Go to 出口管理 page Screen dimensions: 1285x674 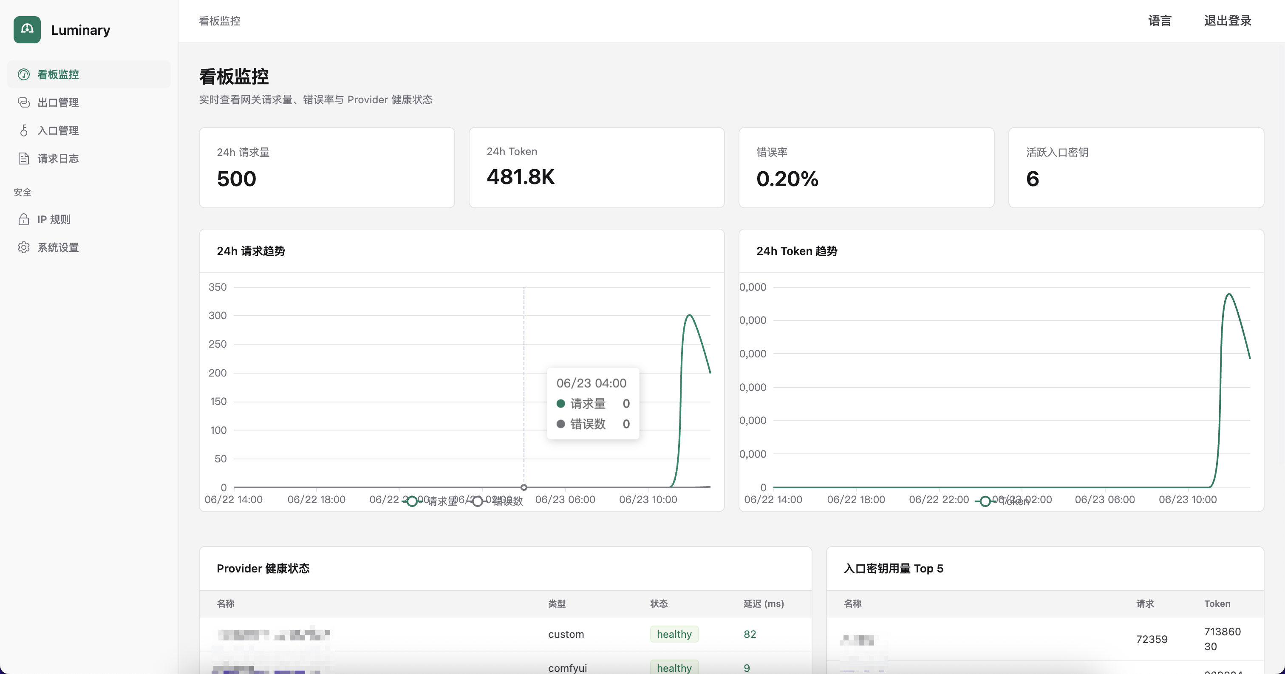tap(89, 102)
